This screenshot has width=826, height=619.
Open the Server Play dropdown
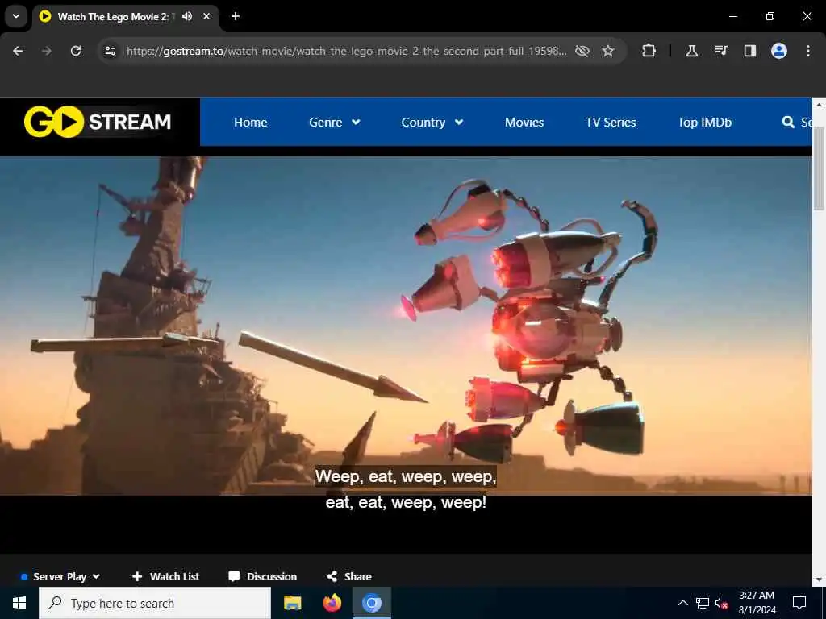pos(60,576)
